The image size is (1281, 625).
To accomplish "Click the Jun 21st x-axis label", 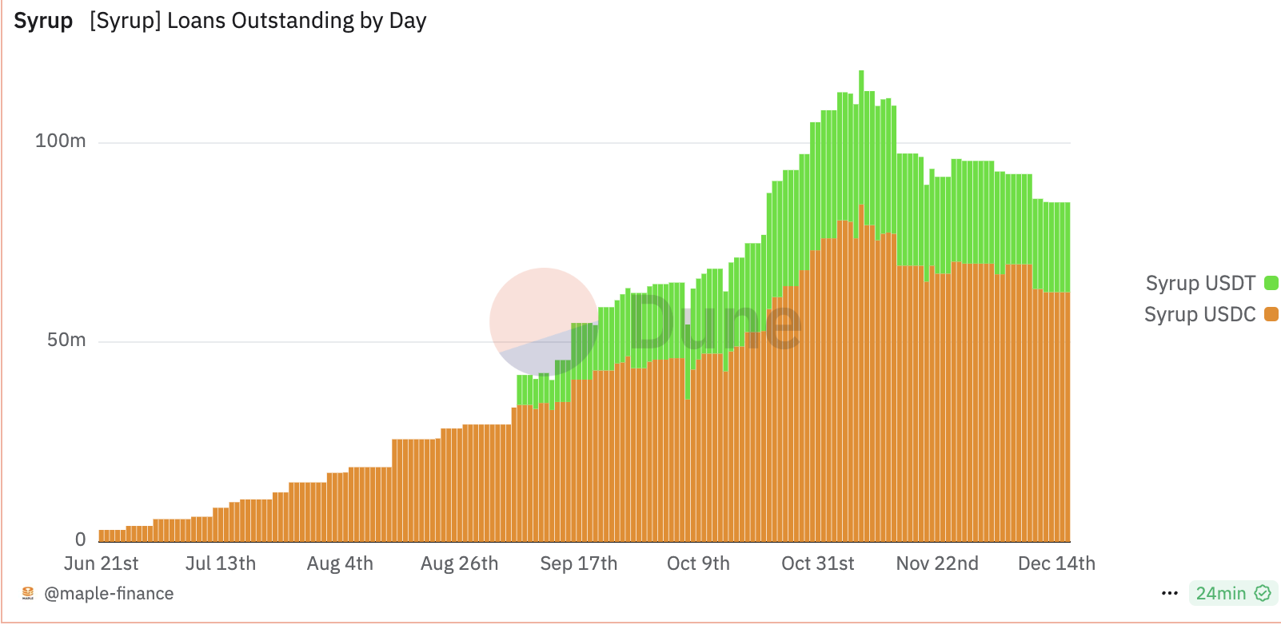I will (x=101, y=563).
